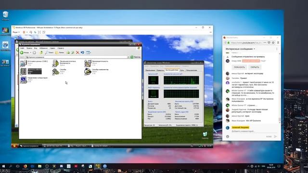308x173 pixels.
Task: Open the Views dropdown in Administrative Tools toolbar
Action: tap(89, 52)
